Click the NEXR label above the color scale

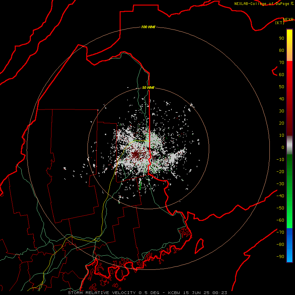point(288,19)
